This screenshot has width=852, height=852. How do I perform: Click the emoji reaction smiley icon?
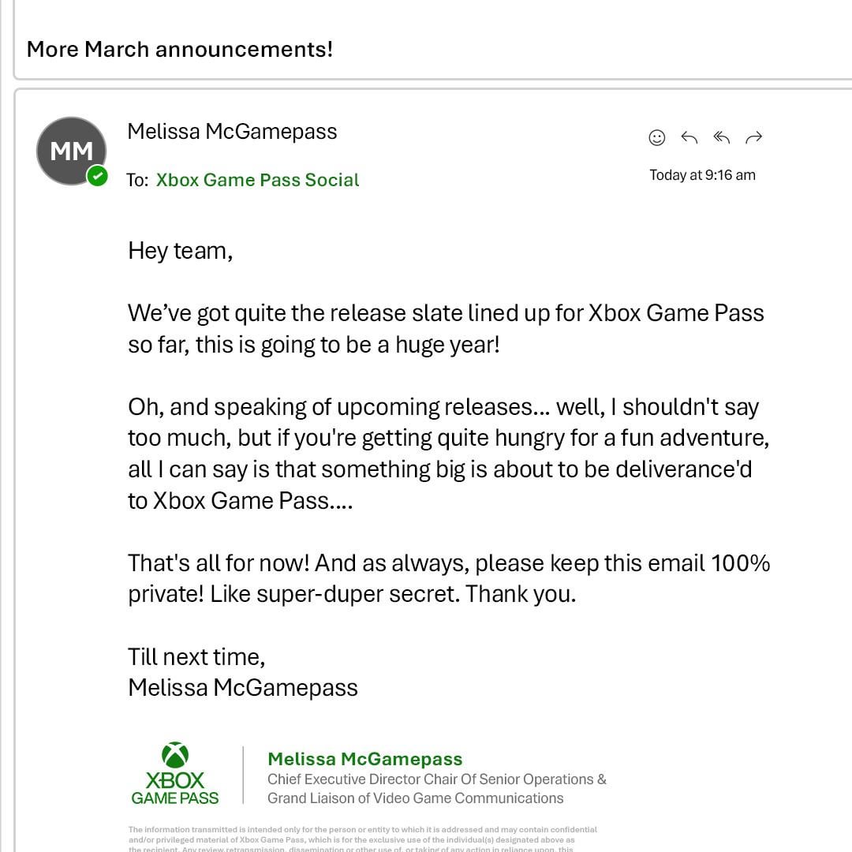[656, 138]
